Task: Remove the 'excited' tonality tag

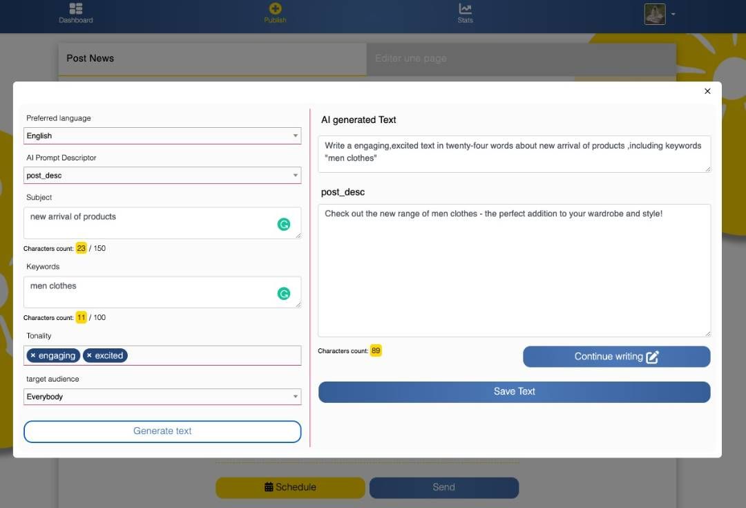Action: [89, 356]
